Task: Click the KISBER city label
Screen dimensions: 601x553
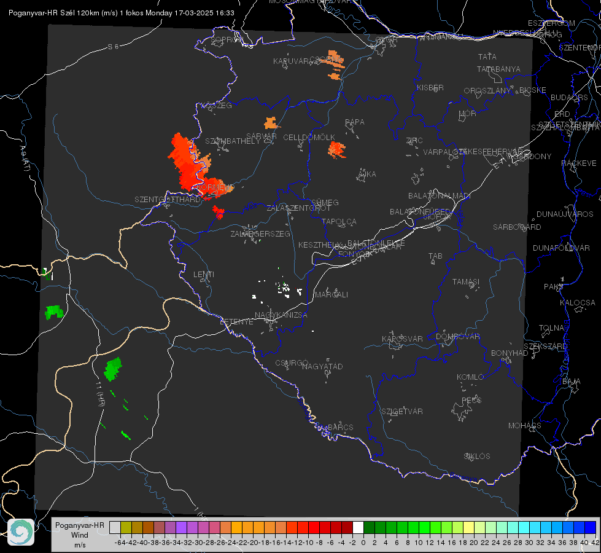Action: click(430, 87)
